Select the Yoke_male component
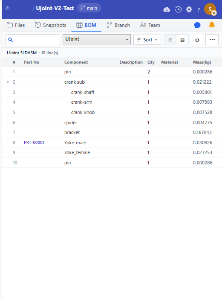The image size is (222, 298). [x=75, y=143]
